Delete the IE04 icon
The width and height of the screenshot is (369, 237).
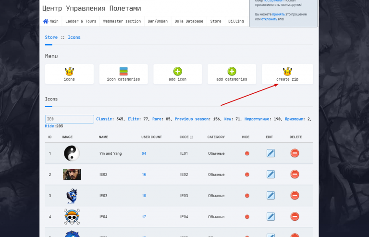tap(295, 216)
